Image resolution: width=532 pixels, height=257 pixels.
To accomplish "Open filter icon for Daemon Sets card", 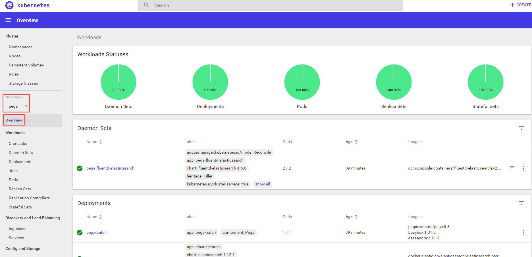I will click(x=521, y=128).
